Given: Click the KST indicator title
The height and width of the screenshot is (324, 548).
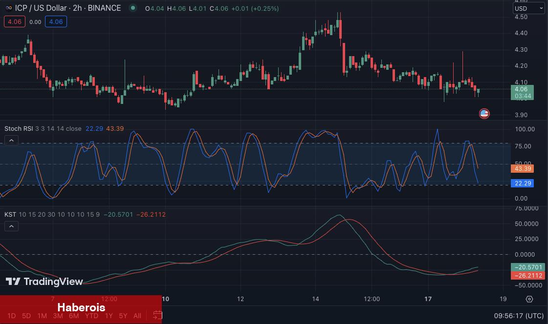Looking at the screenshot, I should [10, 214].
